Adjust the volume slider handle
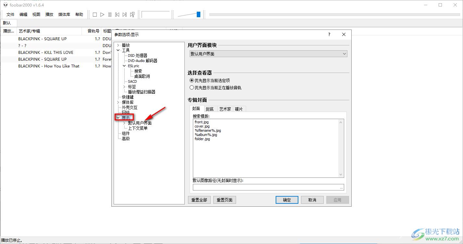 coord(198,14)
